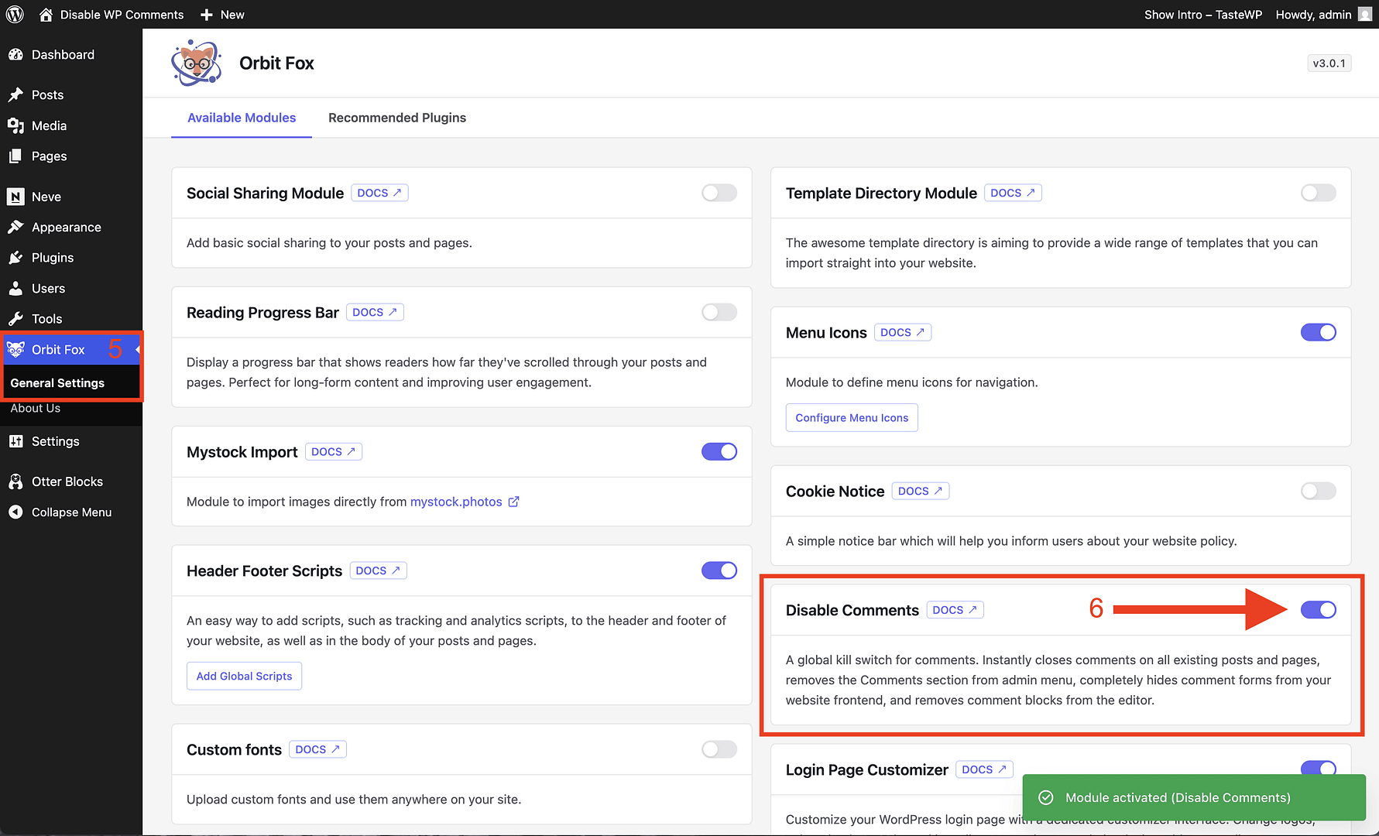Open the mystock.photos link
Viewport: 1379px width, 836px height.
click(456, 502)
